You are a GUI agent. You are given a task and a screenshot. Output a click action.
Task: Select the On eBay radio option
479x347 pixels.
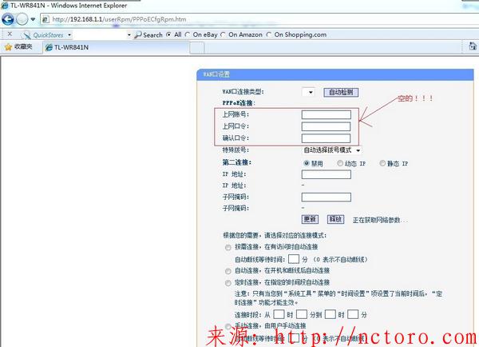[188, 34]
